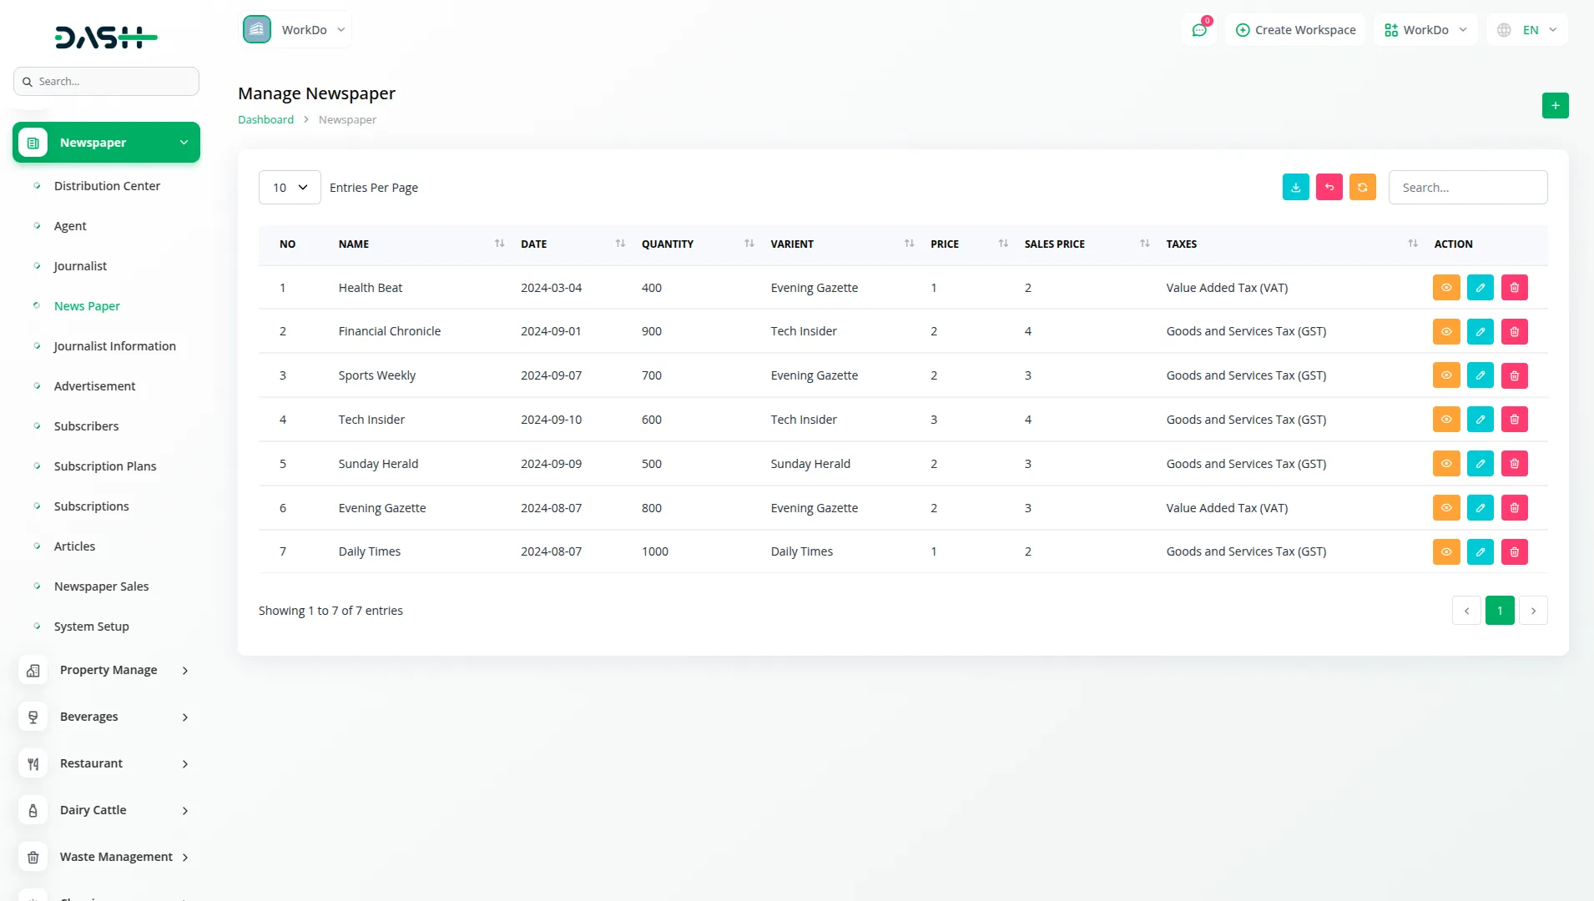Viewport: 1594px width, 901px height.
Task: Delete the Sports Weekly entry
Action: (1514, 376)
